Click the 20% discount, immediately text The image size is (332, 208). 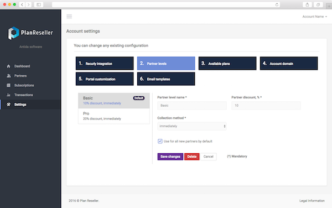102,119
